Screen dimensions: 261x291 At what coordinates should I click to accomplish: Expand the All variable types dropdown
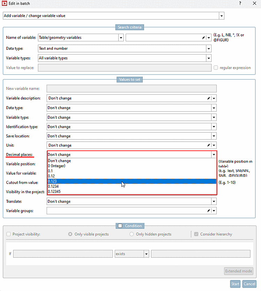[209, 58]
